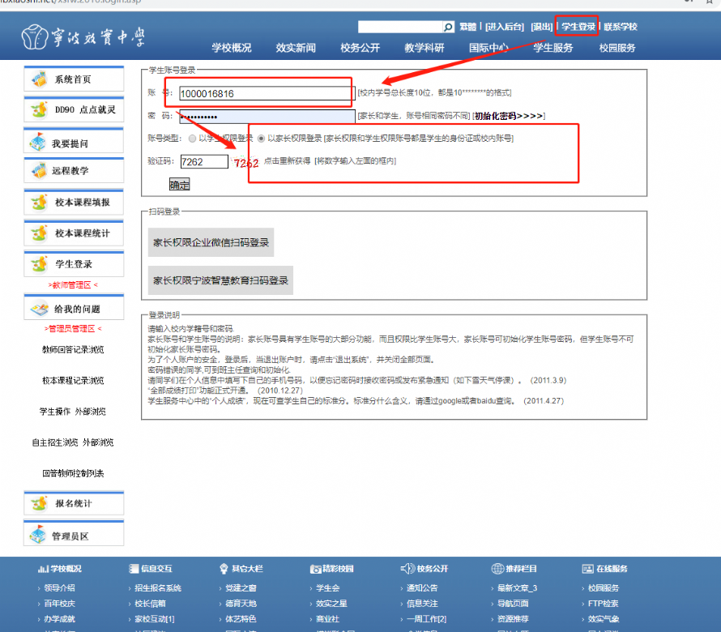Click the 报名统计 sidebar icon
Viewport: 721px width, 632px height.
(38, 503)
